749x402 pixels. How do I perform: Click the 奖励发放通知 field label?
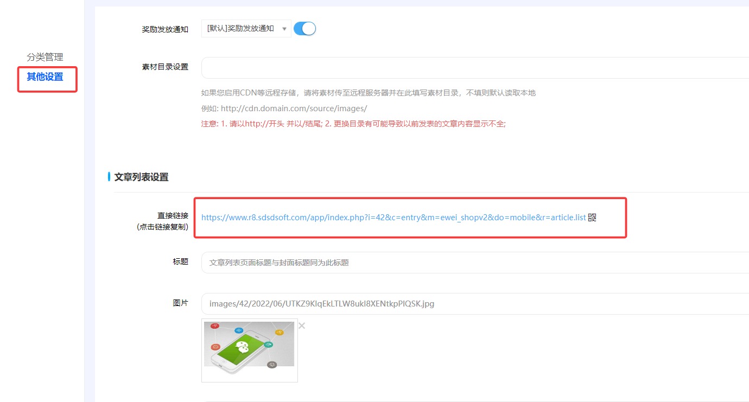tap(165, 29)
